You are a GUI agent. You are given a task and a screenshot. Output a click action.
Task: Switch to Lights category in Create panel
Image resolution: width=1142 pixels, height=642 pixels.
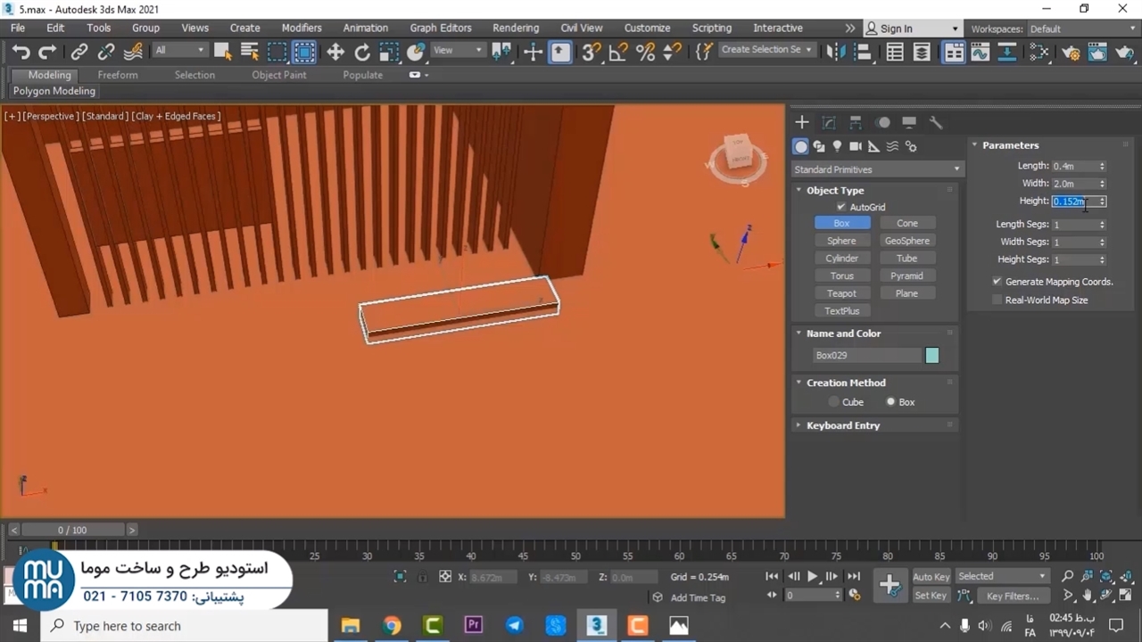tap(837, 146)
